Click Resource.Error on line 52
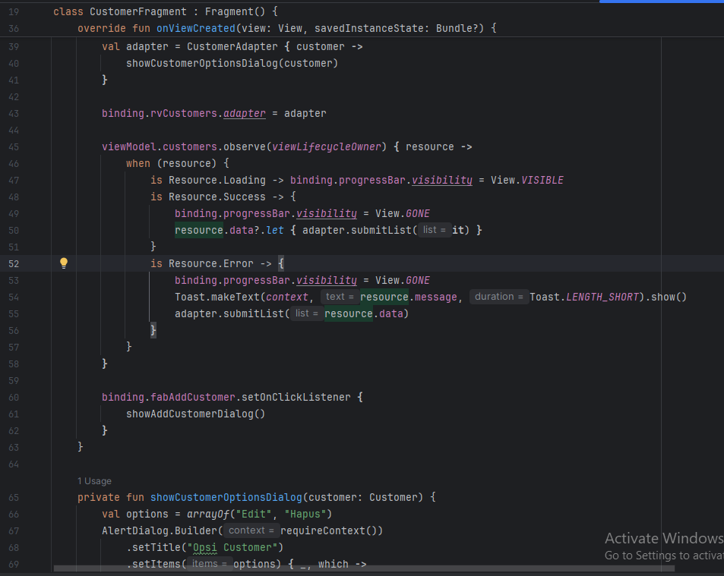 coord(211,263)
